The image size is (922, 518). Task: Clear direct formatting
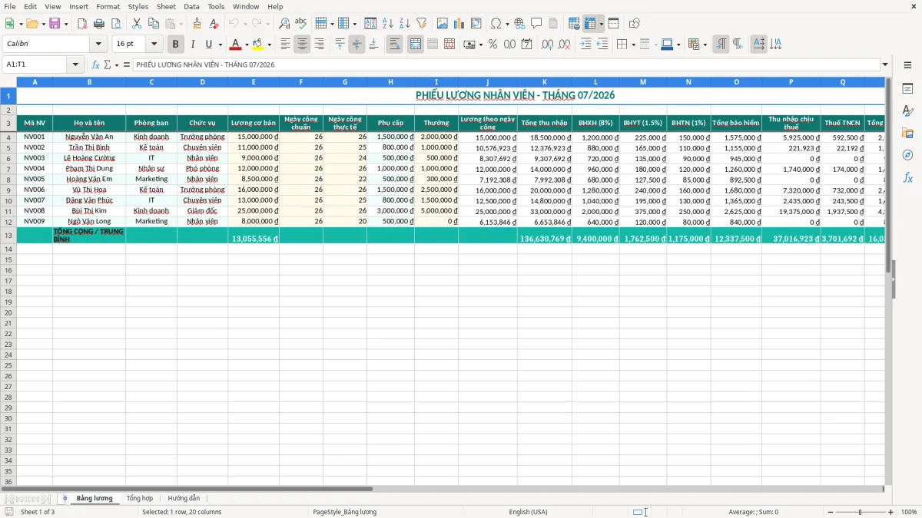(214, 24)
